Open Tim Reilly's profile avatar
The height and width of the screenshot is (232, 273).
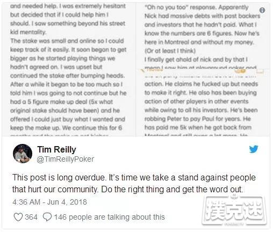23,154
